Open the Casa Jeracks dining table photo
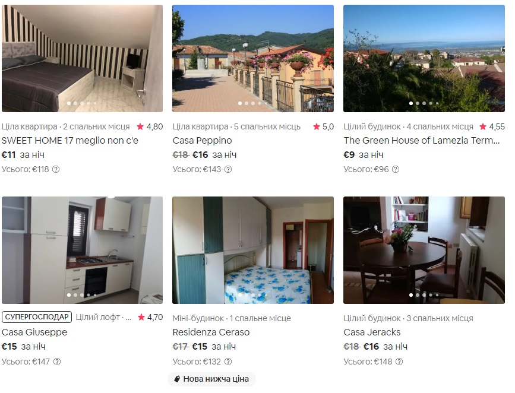Image resolution: width=515 pixels, height=393 pixels. pos(424,250)
